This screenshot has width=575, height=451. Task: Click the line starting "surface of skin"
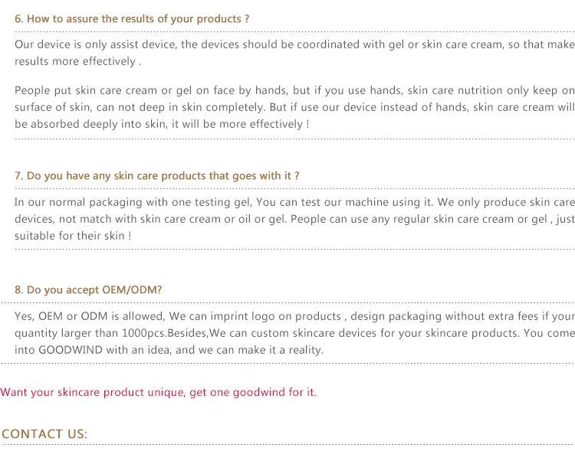(294, 107)
